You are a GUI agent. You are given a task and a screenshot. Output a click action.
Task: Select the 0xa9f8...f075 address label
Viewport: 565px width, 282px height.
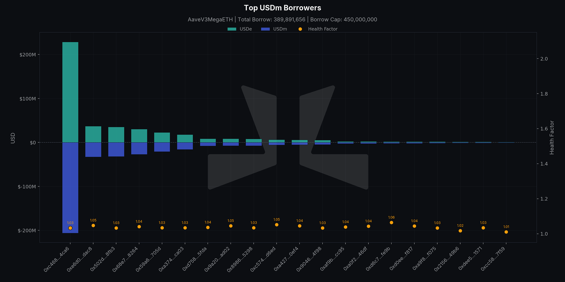point(425,259)
